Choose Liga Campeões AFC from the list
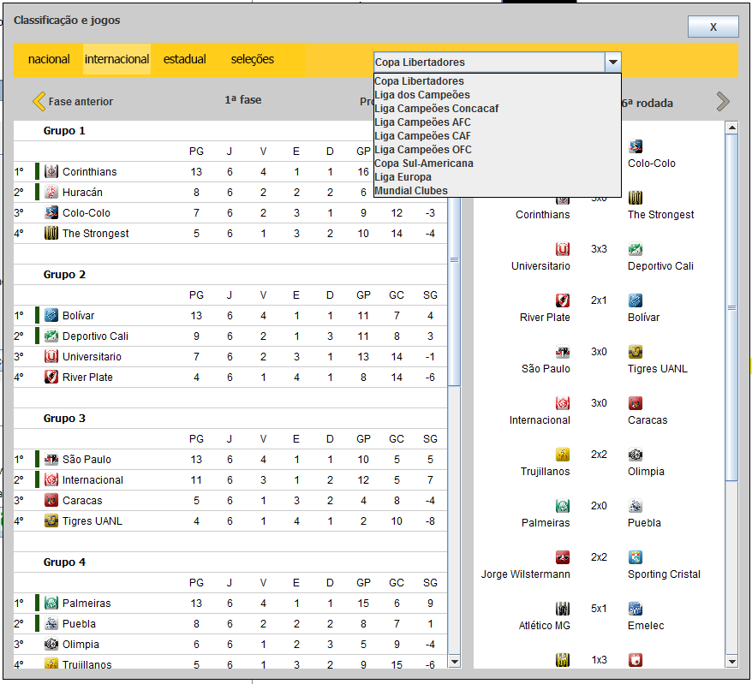Viewport: 752px width, 684px height. click(497, 122)
